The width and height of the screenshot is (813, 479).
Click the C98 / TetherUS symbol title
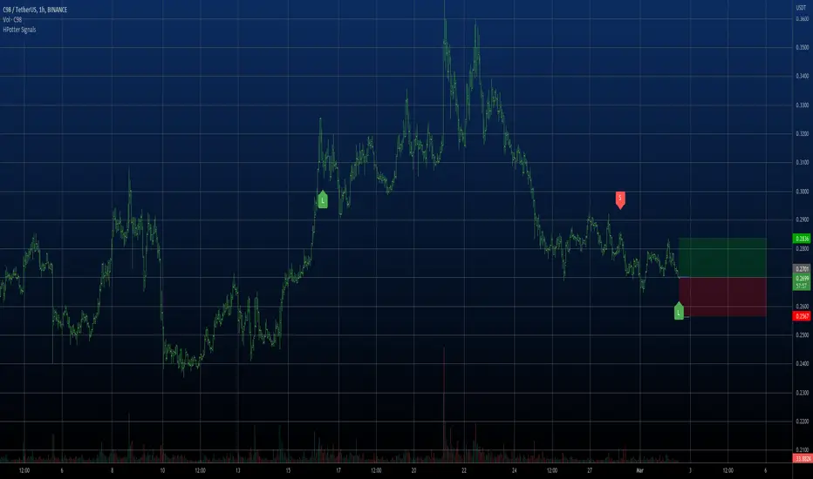tap(35, 10)
